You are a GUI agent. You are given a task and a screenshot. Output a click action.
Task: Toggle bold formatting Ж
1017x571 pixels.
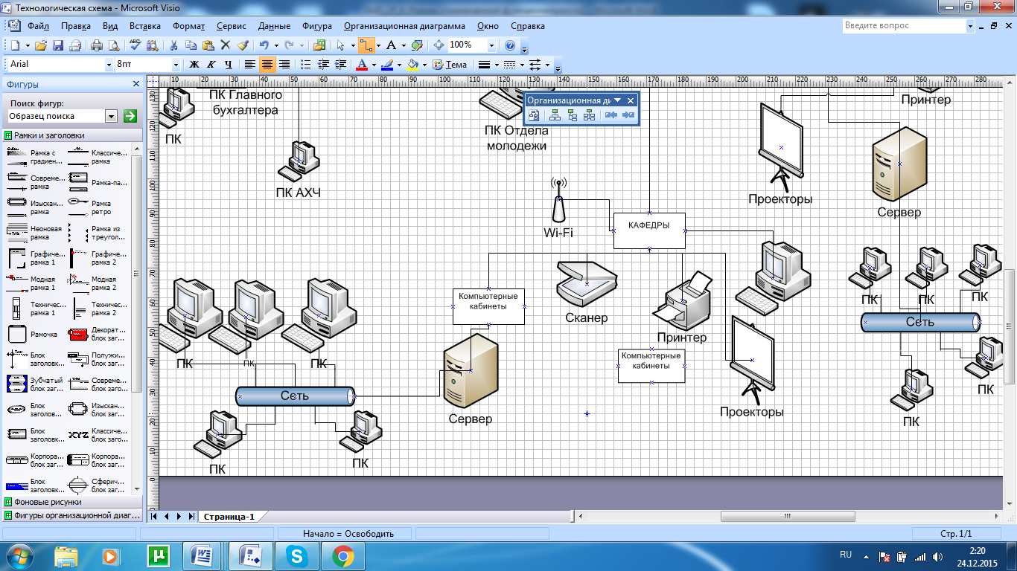click(194, 65)
